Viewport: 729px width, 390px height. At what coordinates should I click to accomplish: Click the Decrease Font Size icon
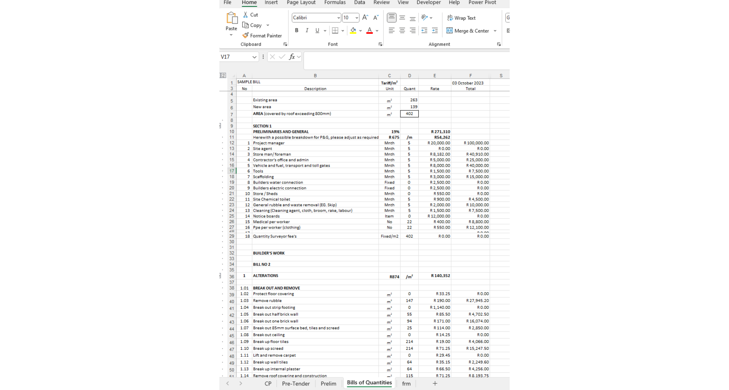click(376, 17)
